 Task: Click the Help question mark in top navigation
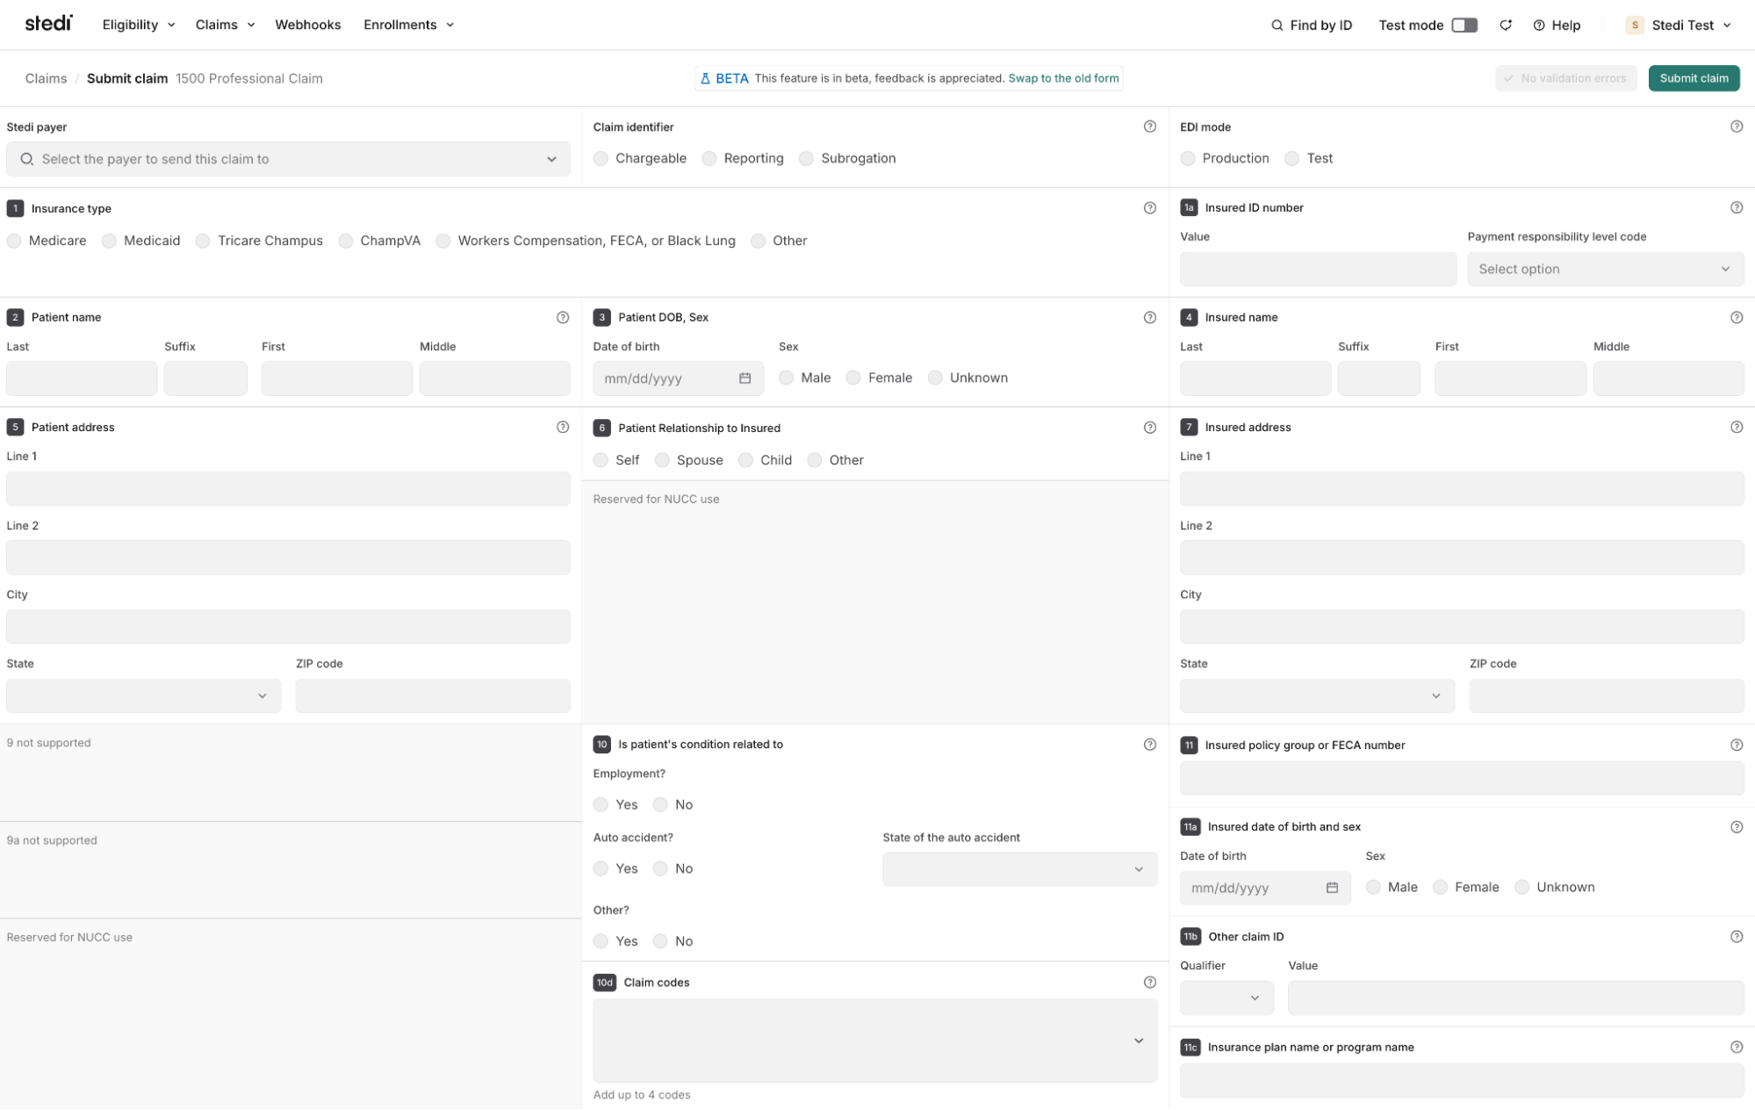[1538, 25]
